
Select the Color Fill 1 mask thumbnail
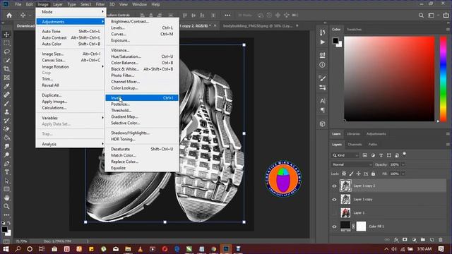click(x=361, y=226)
